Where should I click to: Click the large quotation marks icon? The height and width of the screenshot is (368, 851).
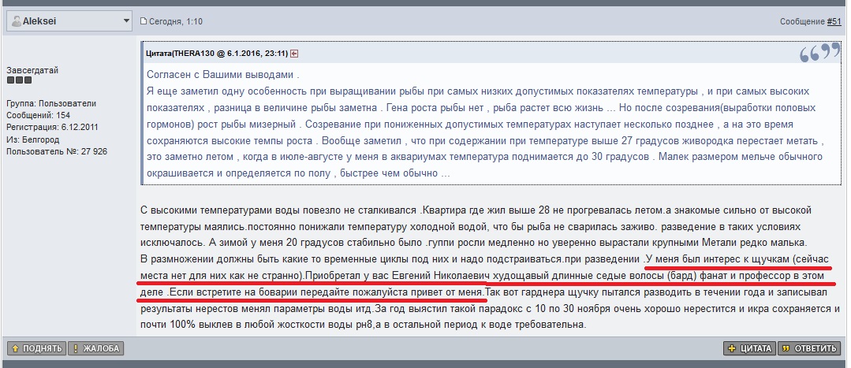tap(819, 54)
